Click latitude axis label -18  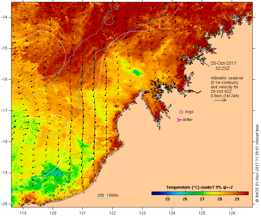(4, 142)
